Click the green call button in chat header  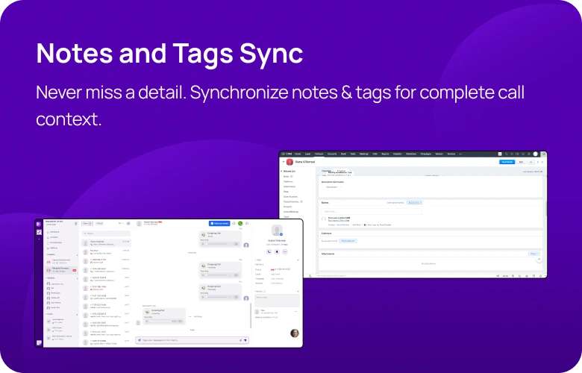tap(240, 224)
